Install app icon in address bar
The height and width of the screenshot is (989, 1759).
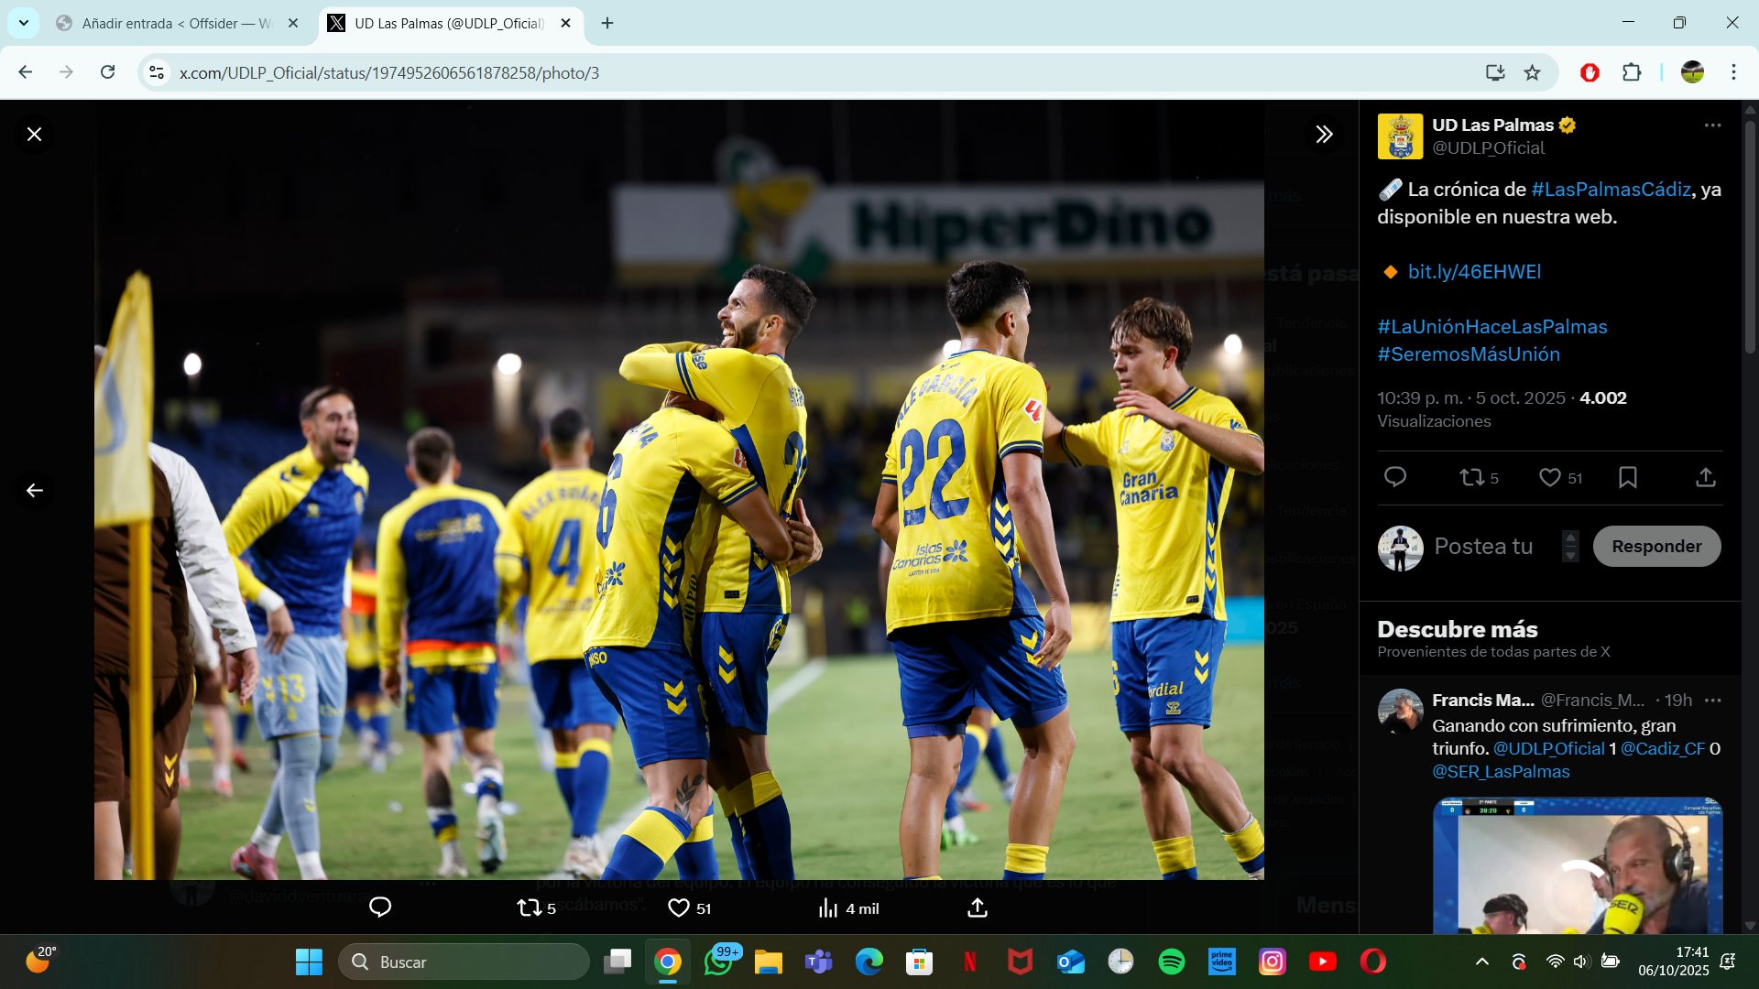(1495, 72)
